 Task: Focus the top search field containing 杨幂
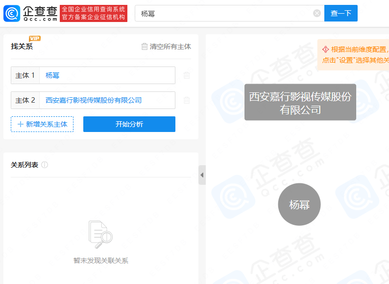point(229,13)
